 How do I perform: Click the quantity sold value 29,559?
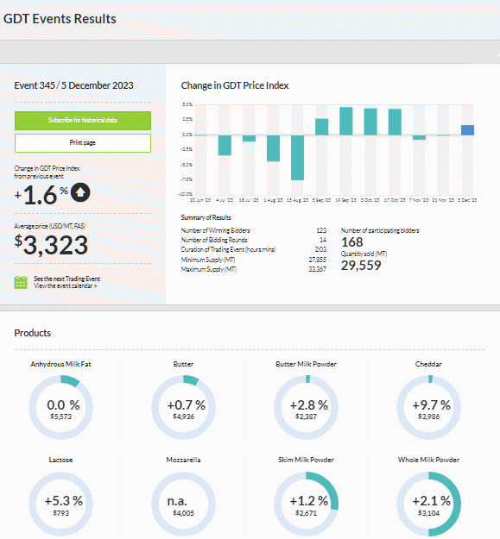tap(361, 266)
